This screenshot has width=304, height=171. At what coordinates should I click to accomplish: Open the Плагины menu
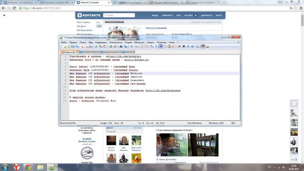point(161,42)
